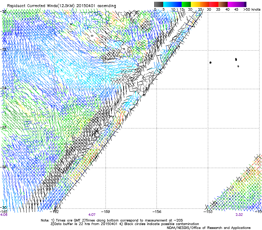Click the 'Rapidsact Corrected Winds(12.5KM)' title
262x230 pixels.
(x=41, y=6)
